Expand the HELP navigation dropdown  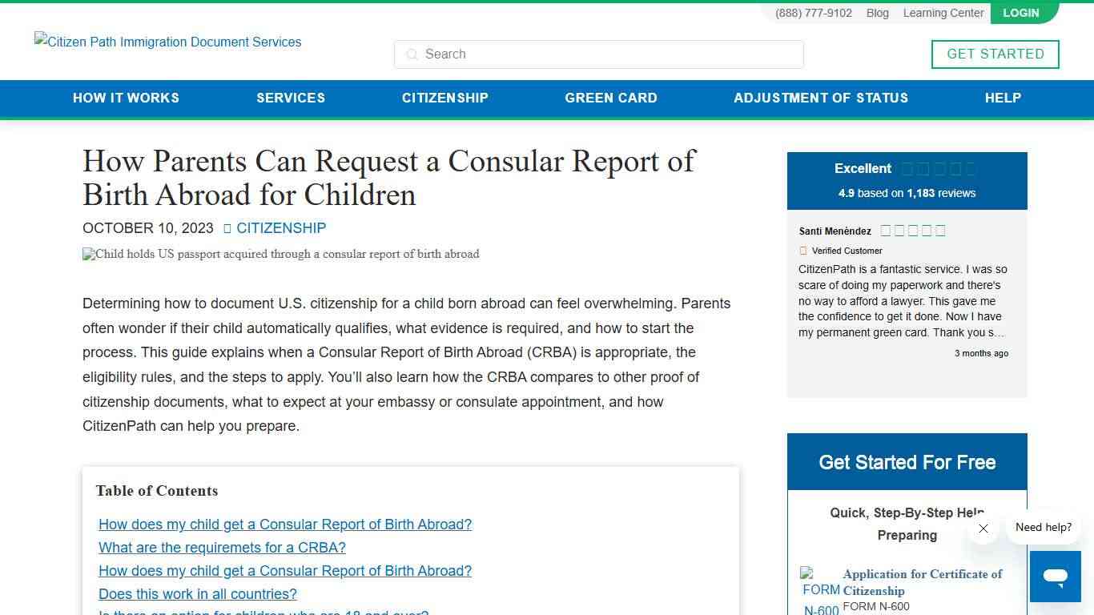(x=1003, y=98)
